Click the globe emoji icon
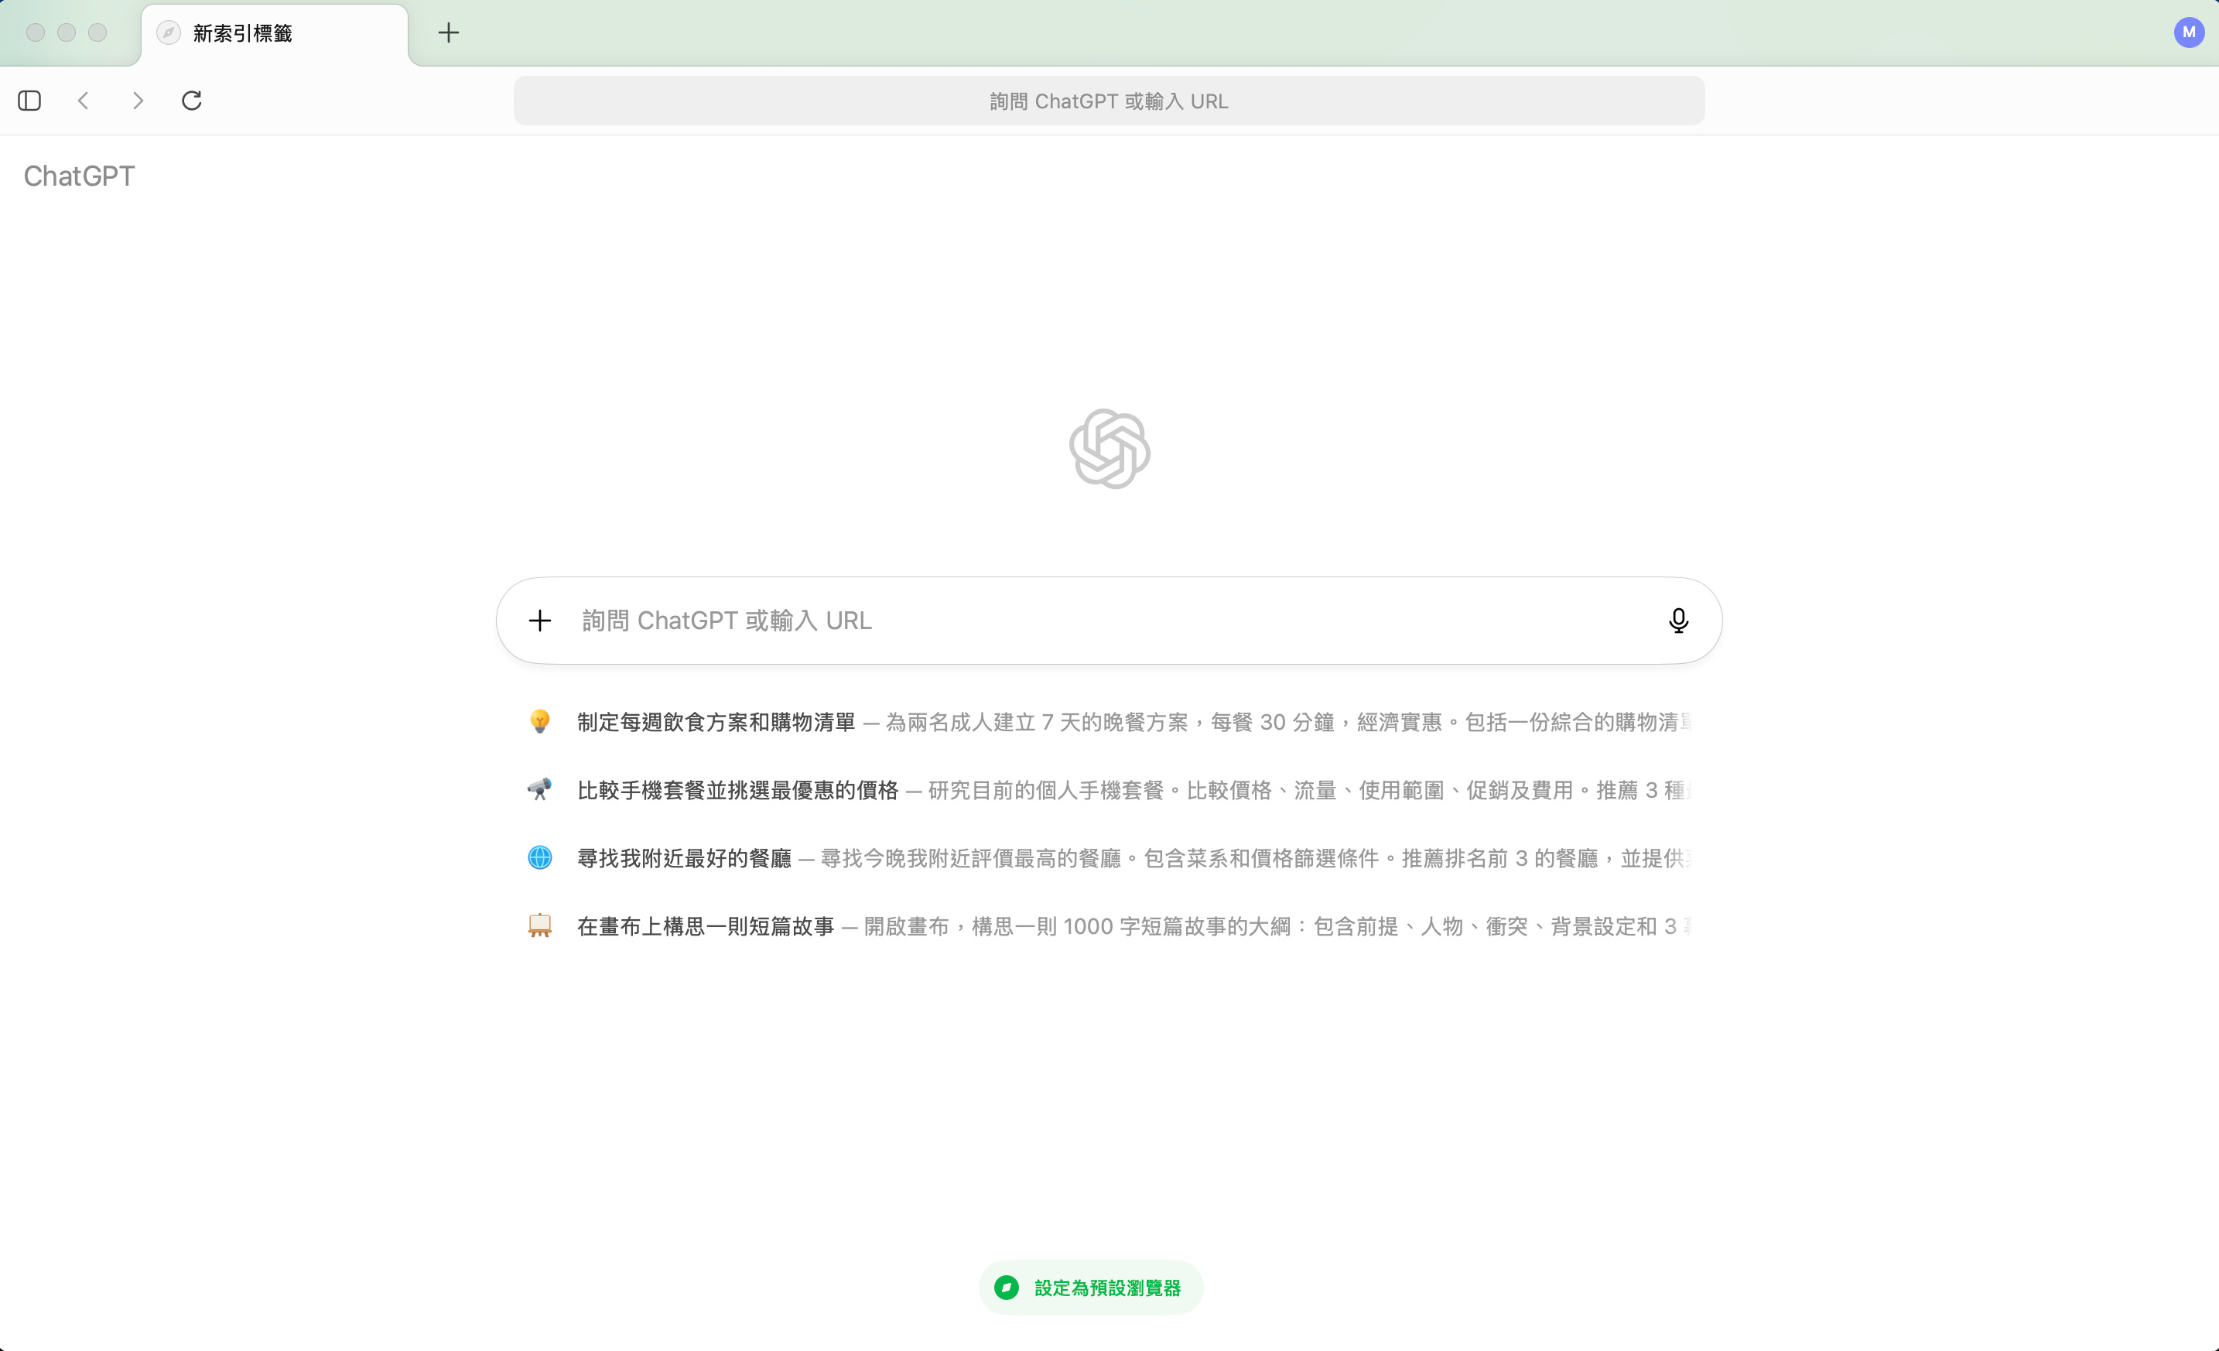Image resolution: width=2219 pixels, height=1351 pixels. [539, 858]
